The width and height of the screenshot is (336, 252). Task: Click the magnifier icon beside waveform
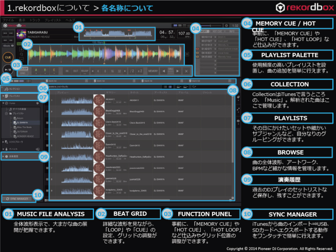(22, 54)
